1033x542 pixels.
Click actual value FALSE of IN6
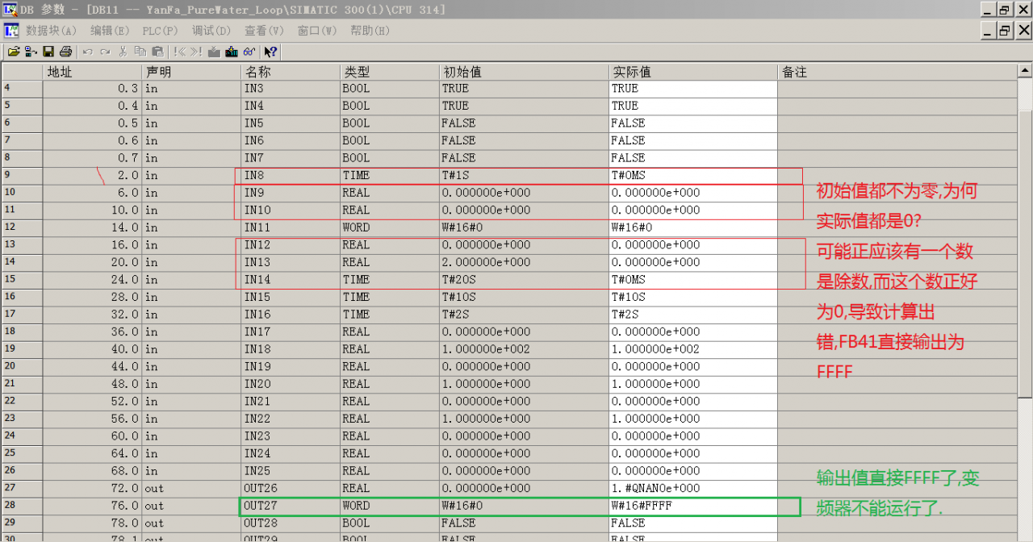point(693,140)
